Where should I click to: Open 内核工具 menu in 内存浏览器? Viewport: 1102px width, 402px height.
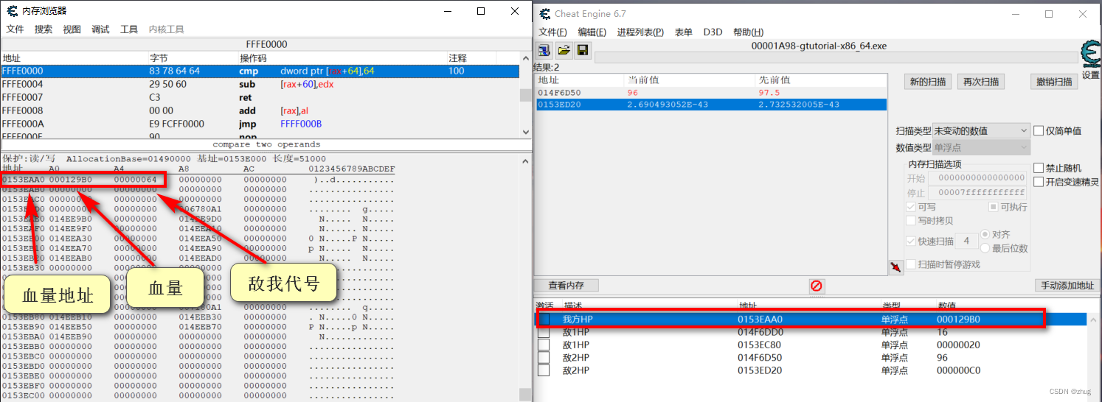click(x=167, y=29)
